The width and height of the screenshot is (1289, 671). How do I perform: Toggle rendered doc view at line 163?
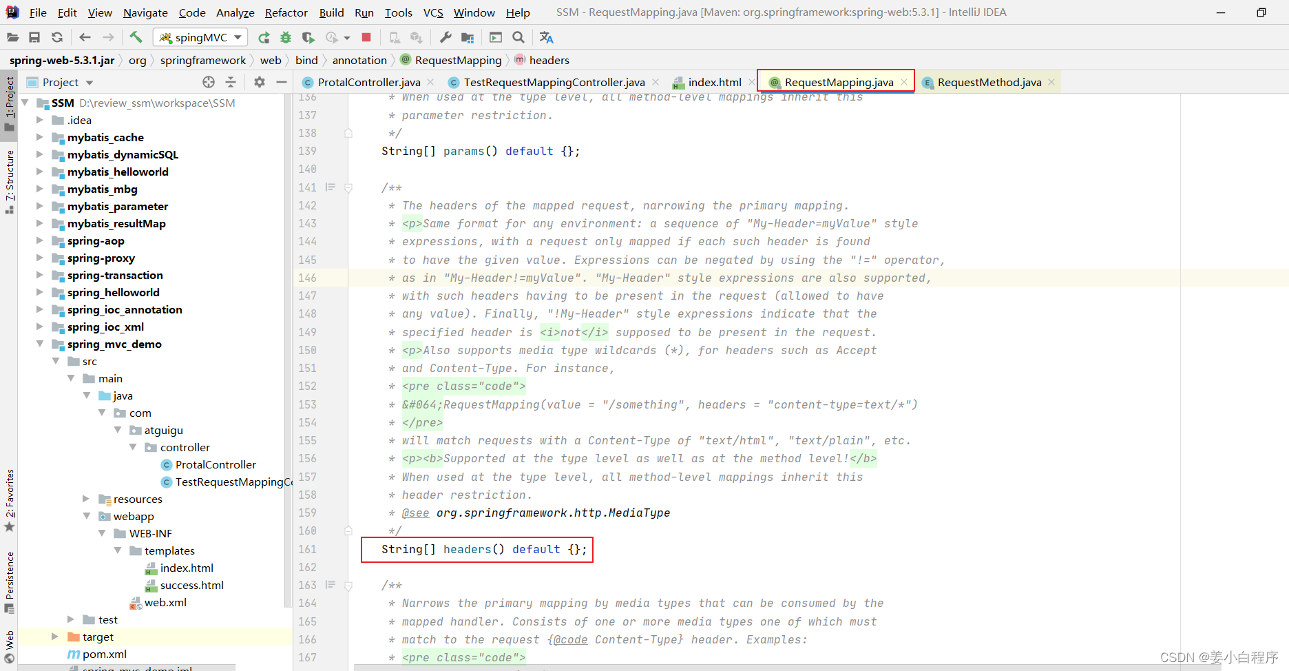point(331,585)
